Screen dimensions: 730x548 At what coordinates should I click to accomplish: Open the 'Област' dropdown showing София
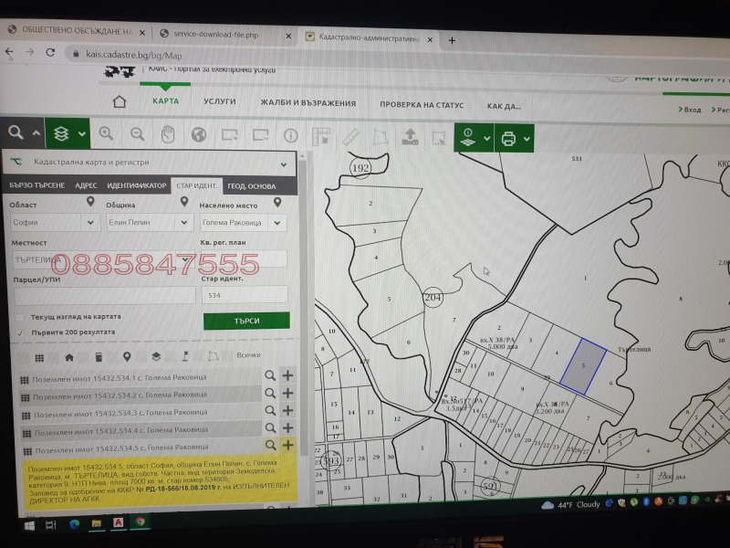[x=53, y=222]
